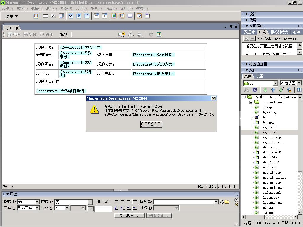Insert a radio button from the form toolbar

pos(79,16)
